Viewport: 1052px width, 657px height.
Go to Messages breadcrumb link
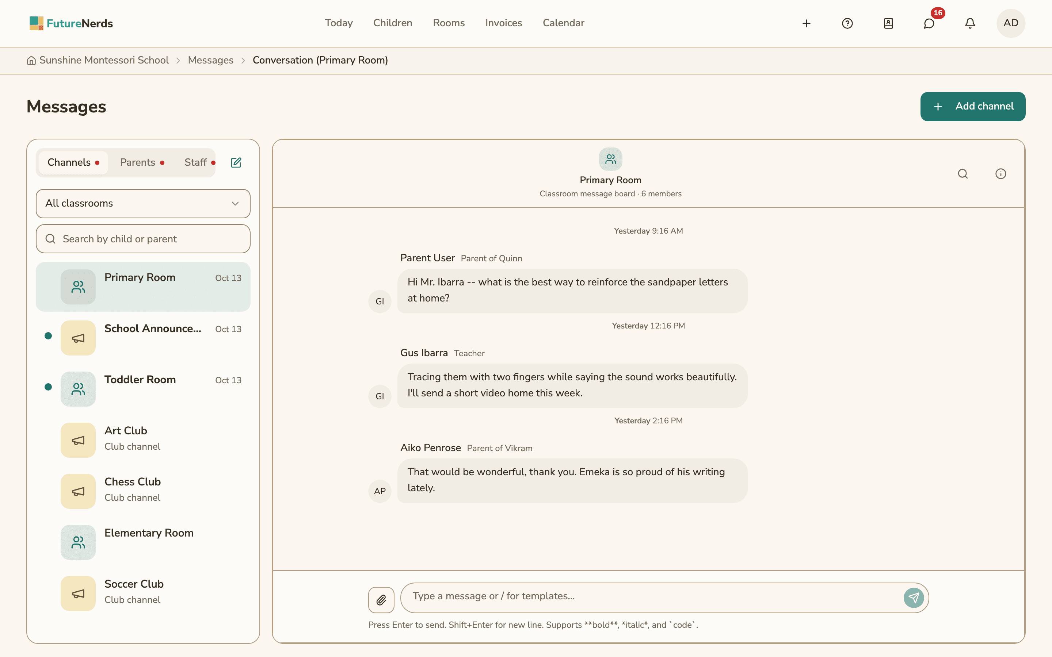pos(210,60)
